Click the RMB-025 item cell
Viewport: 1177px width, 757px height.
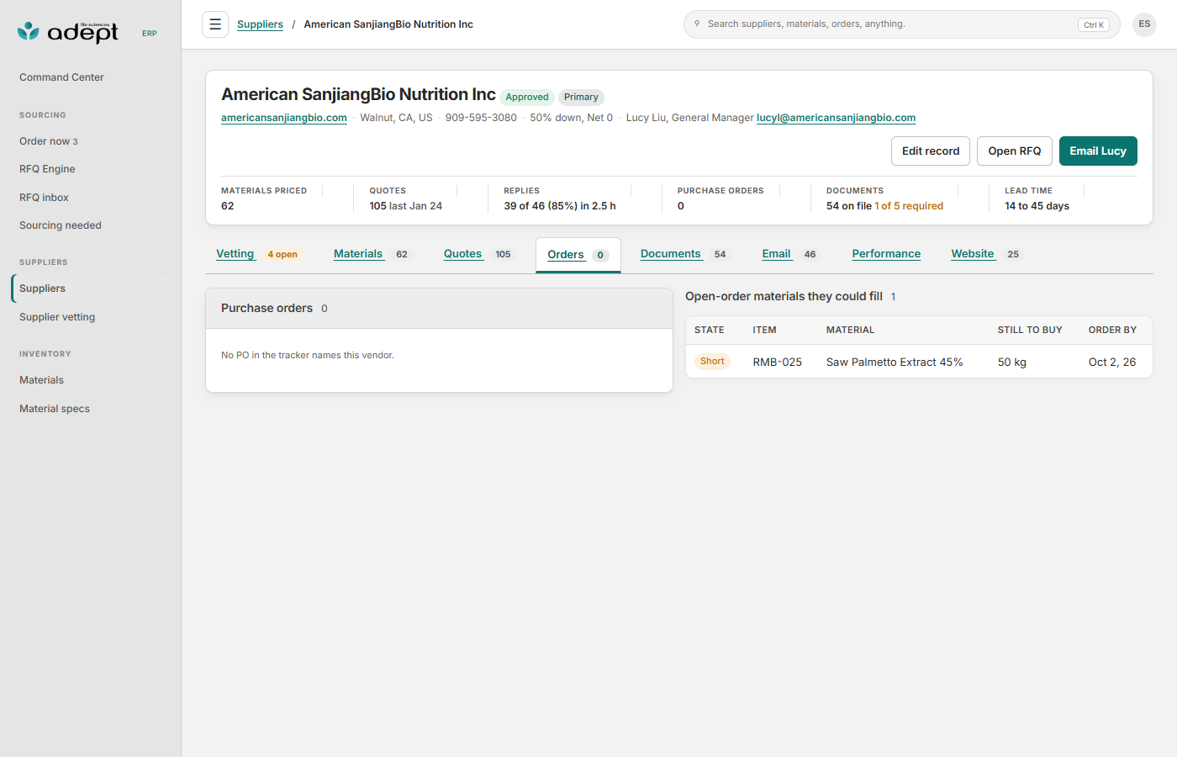[x=778, y=363]
